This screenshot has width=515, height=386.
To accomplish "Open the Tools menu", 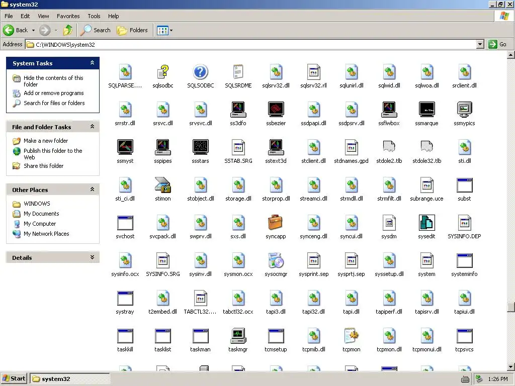I will coord(94,16).
